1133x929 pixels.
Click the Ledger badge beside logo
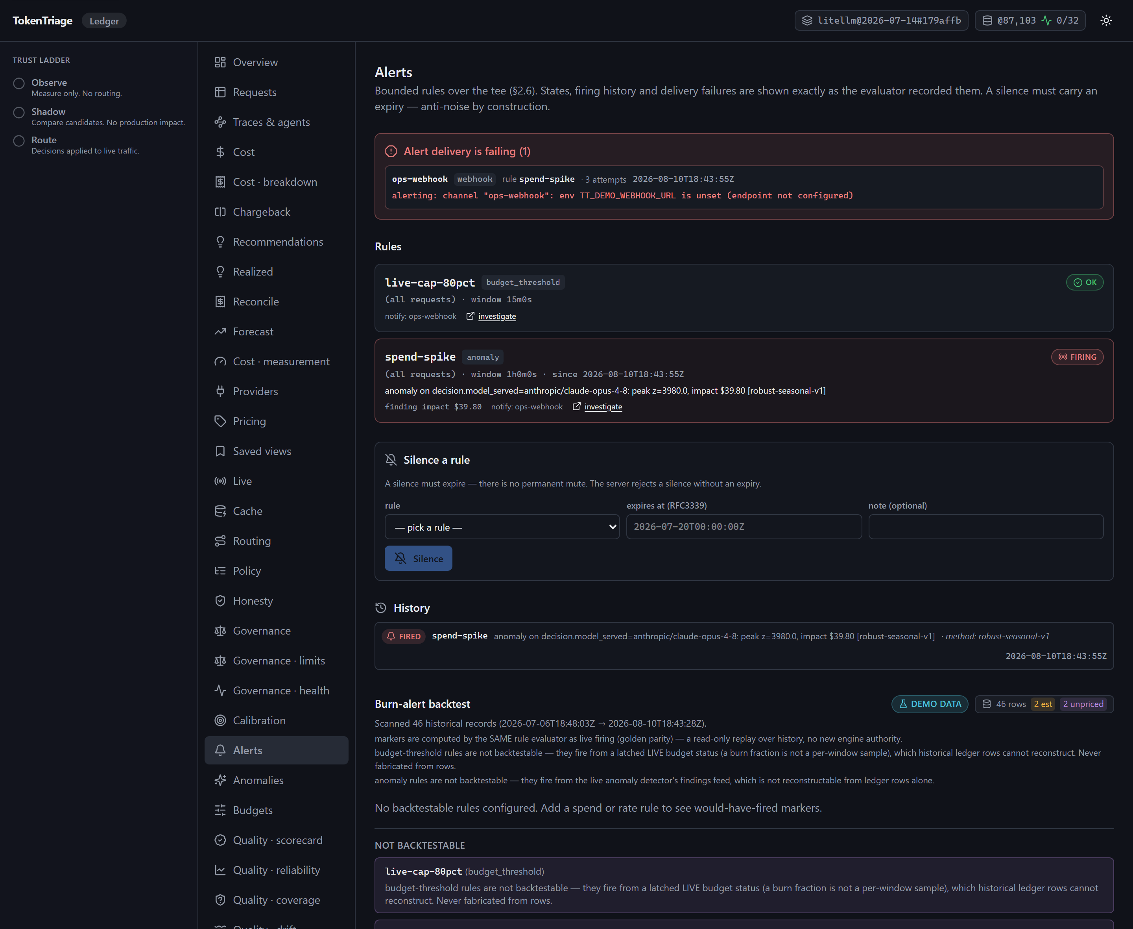104,21
